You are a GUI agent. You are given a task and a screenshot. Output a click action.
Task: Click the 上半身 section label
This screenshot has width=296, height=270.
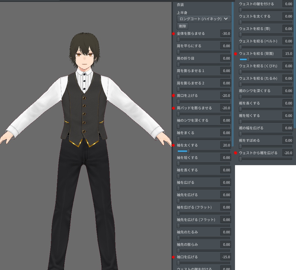point(182,13)
